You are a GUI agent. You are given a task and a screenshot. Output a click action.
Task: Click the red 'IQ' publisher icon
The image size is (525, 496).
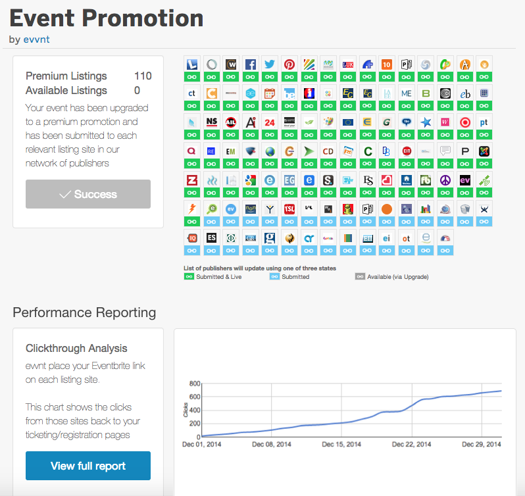(192, 238)
